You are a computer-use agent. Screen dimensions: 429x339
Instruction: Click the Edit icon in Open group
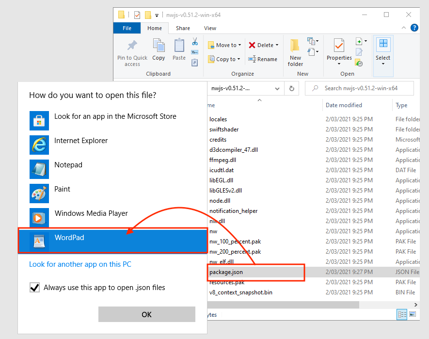point(359,52)
